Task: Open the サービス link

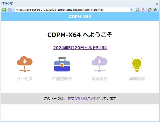Action: point(25,79)
